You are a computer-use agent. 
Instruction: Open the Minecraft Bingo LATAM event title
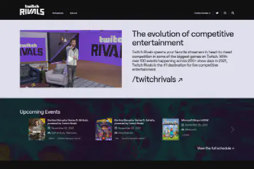195,120
